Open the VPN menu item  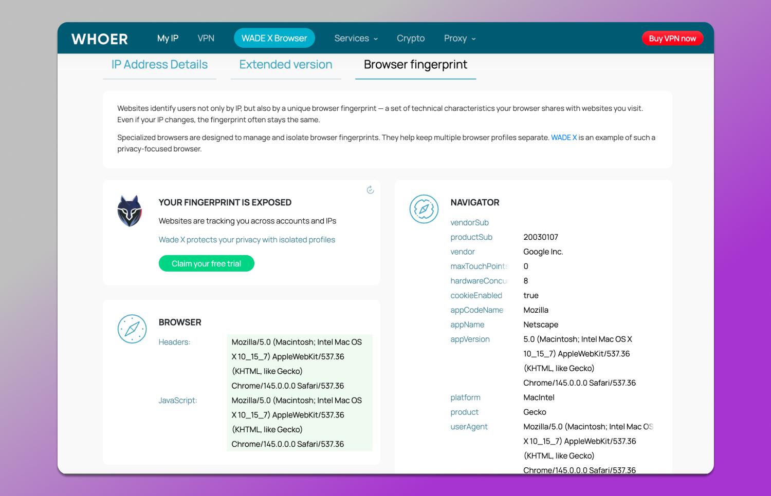(x=206, y=39)
